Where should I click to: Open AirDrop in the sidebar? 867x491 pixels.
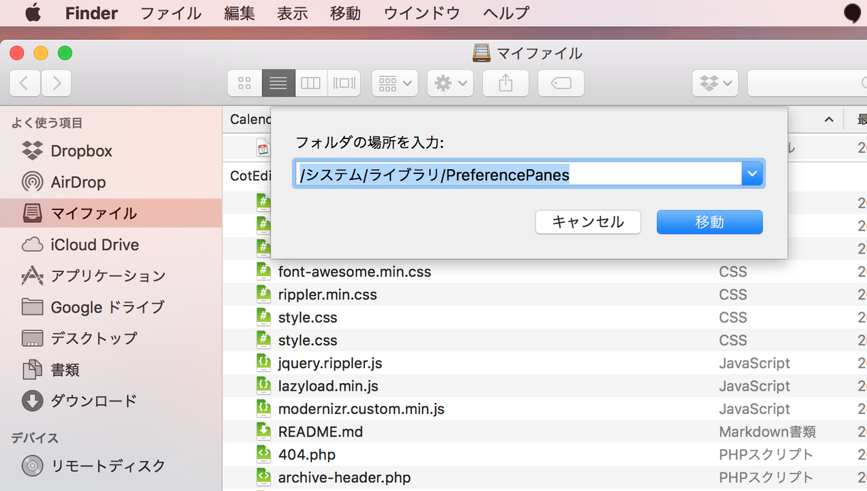(x=78, y=182)
